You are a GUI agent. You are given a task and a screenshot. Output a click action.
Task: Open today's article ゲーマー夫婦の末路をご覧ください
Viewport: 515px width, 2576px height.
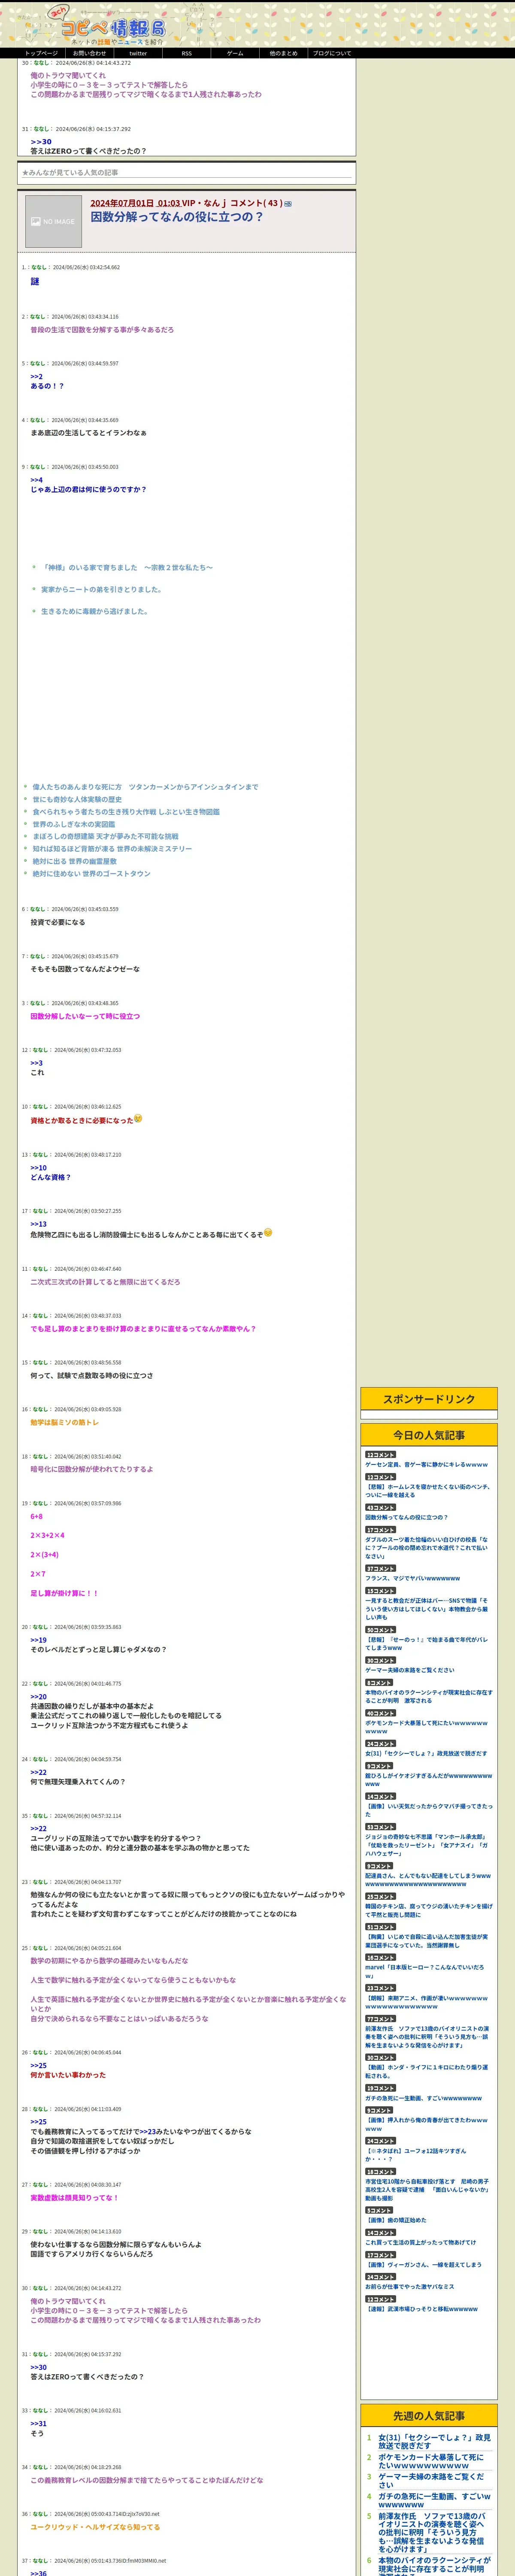410,1670
